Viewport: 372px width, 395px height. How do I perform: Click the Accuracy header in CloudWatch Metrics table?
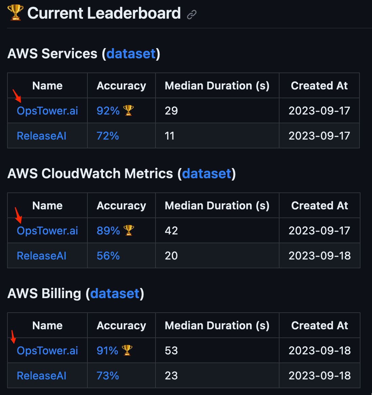tap(121, 206)
